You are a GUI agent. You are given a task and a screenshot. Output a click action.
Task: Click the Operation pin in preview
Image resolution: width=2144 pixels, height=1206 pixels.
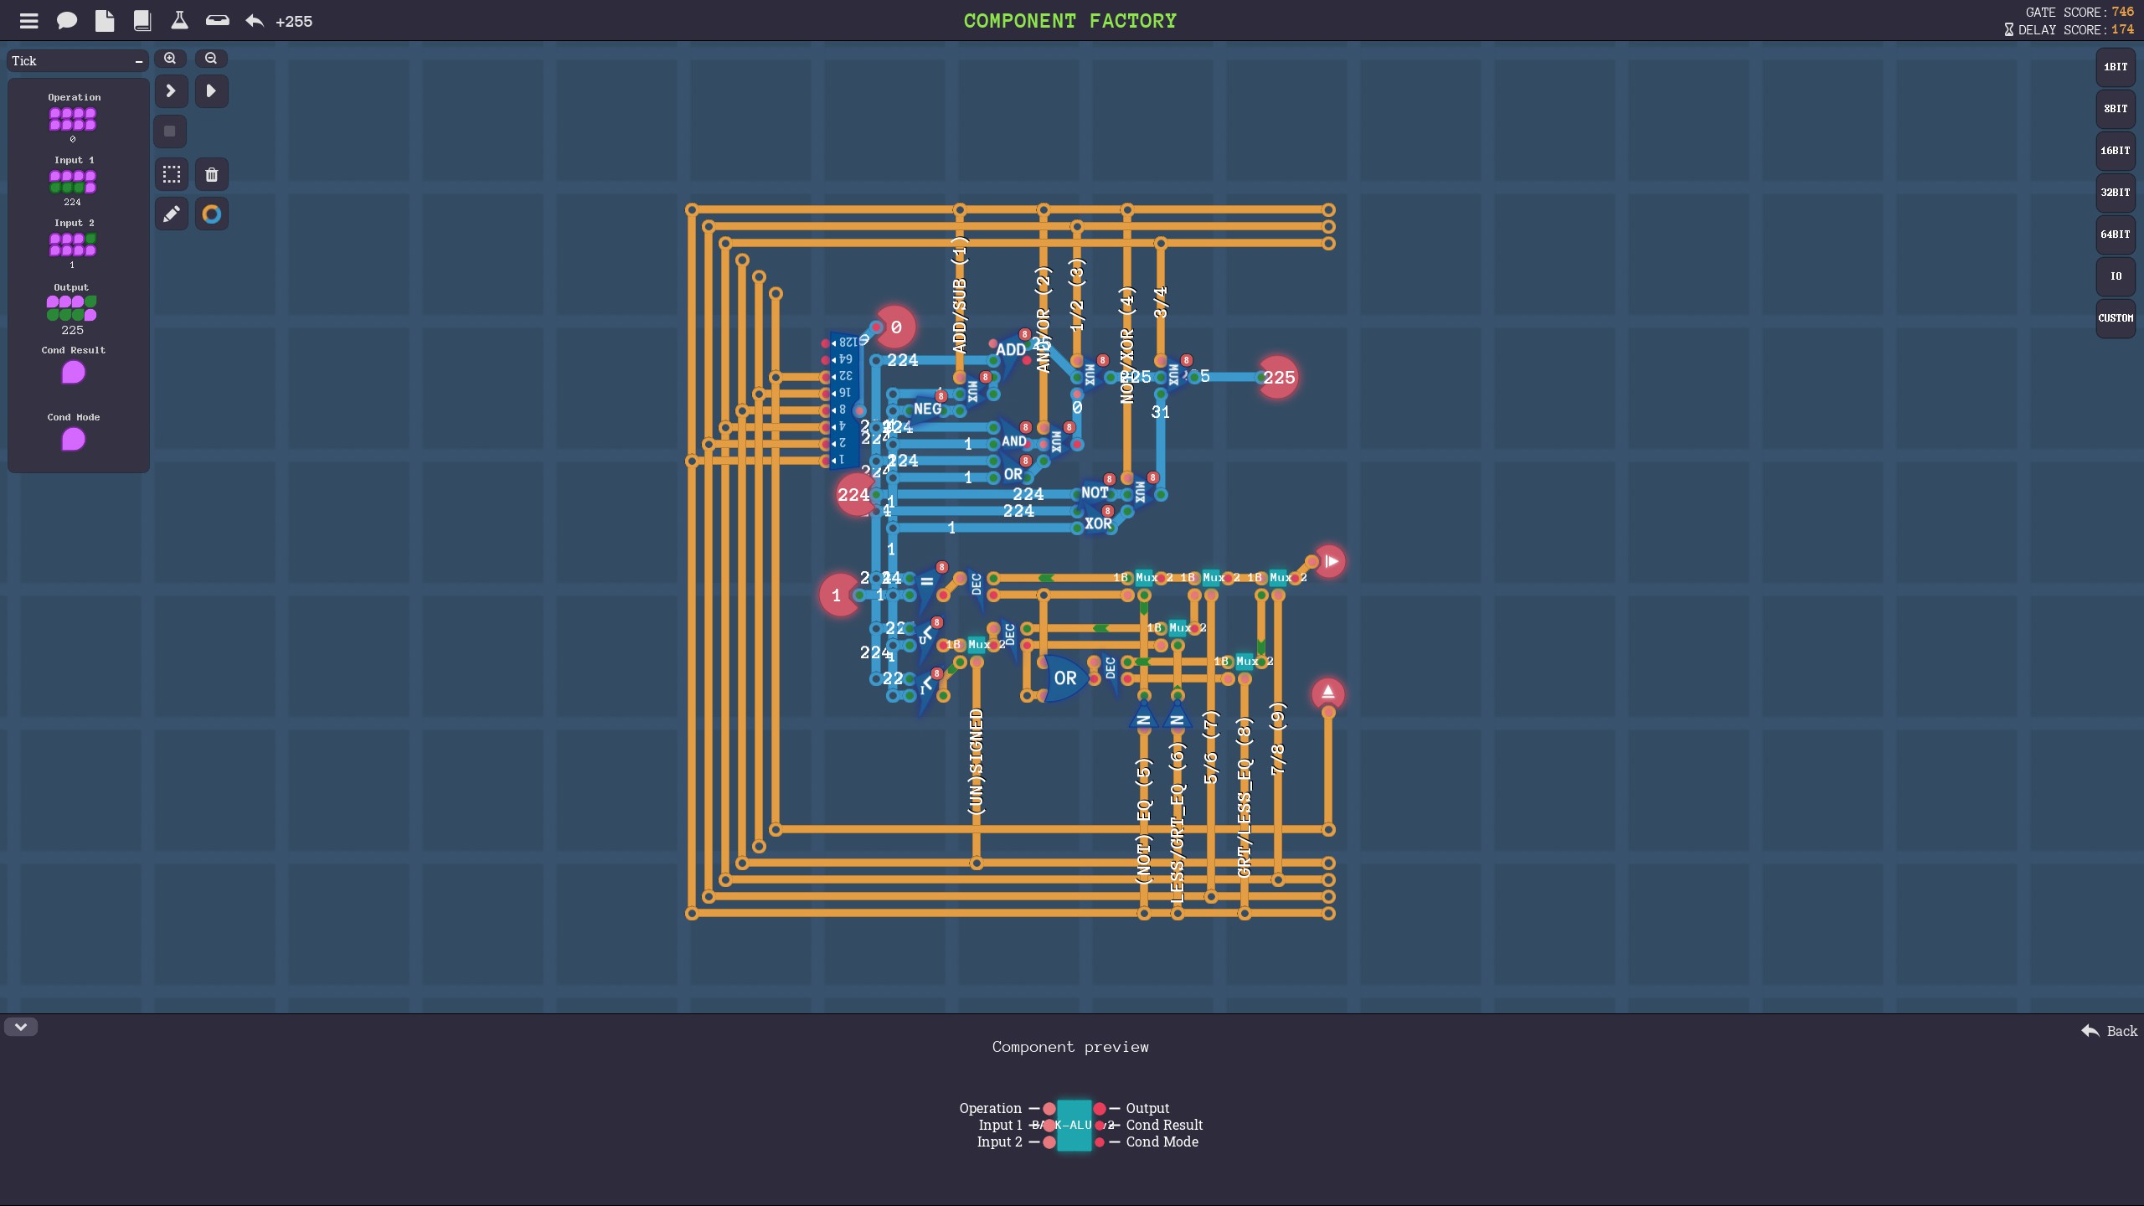click(x=1049, y=1109)
